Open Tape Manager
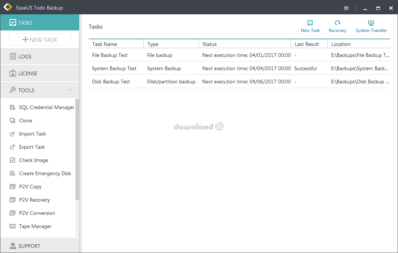Image resolution: width=398 pixels, height=253 pixels. tap(35, 226)
